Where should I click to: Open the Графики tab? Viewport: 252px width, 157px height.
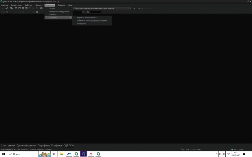(57, 145)
